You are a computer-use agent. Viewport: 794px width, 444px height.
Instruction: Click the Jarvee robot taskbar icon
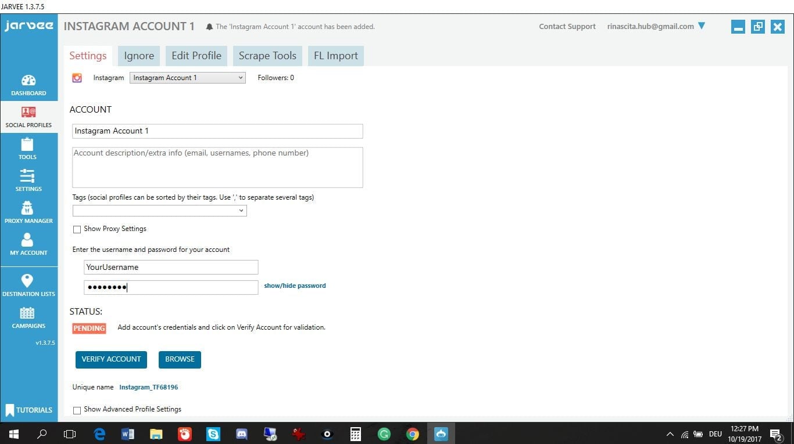point(441,434)
